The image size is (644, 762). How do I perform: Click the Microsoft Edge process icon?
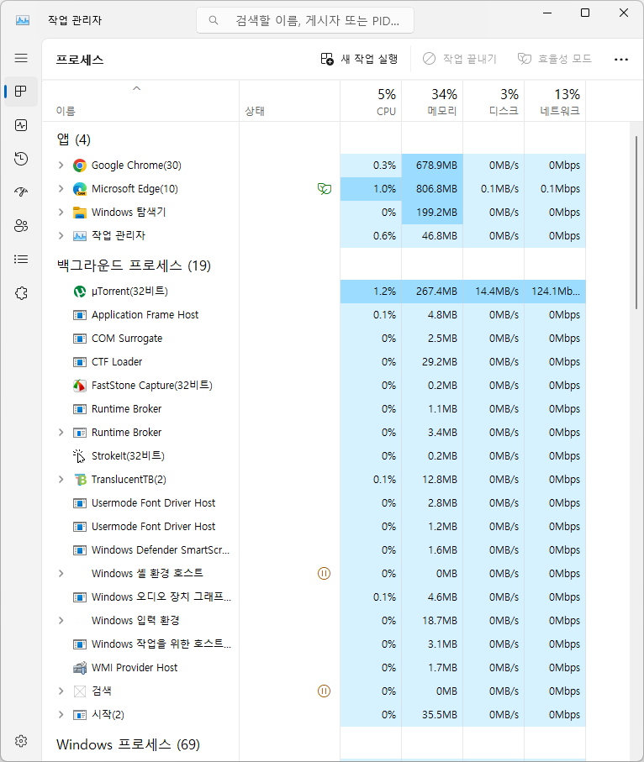(x=80, y=189)
